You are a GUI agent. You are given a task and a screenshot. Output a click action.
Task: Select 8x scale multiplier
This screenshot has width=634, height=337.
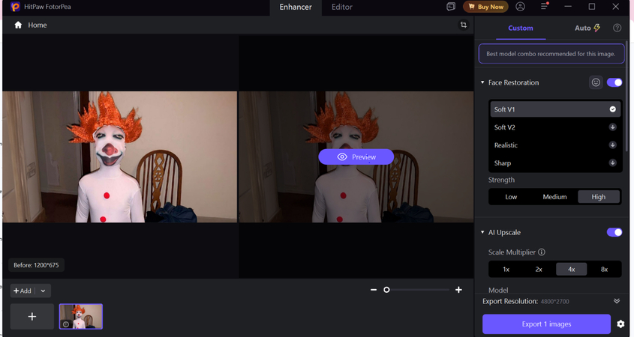click(604, 269)
